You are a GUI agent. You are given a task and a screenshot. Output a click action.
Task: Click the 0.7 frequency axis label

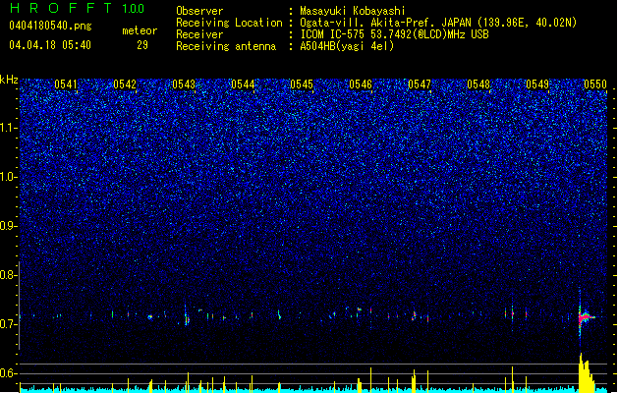9,324
